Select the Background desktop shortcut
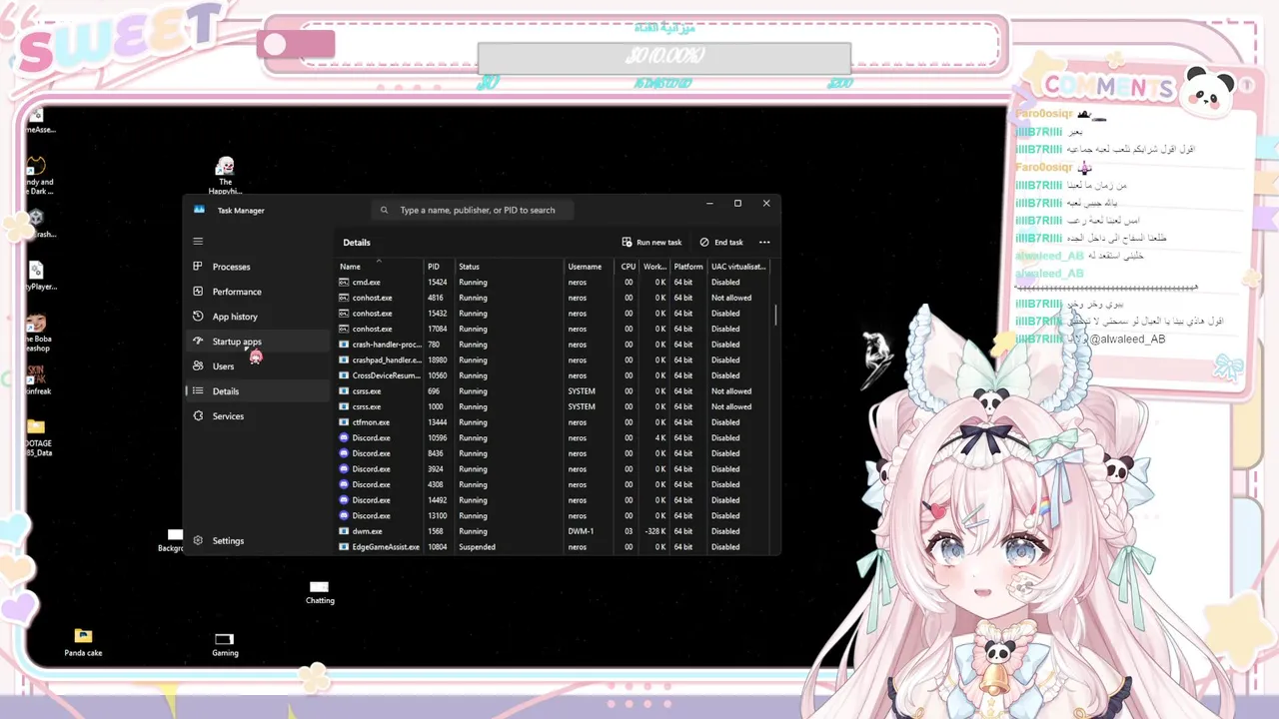 (172, 540)
